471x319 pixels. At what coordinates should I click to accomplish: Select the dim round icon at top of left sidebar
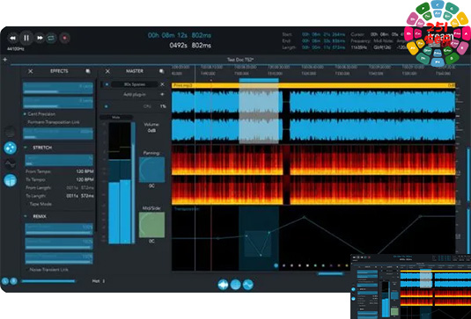(10, 132)
